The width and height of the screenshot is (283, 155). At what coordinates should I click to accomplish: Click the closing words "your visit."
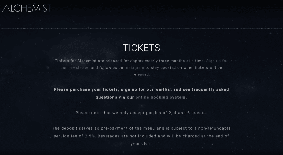click(x=141, y=144)
